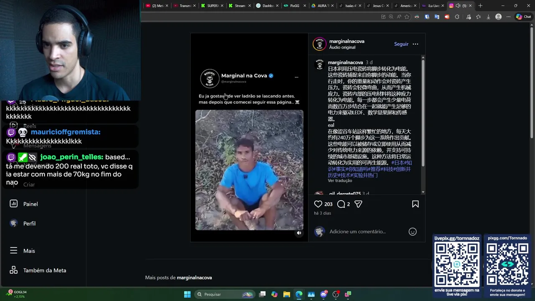Open File Explorer from taskbar
This screenshot has width=535, height=301.
[x=287, y=294]
